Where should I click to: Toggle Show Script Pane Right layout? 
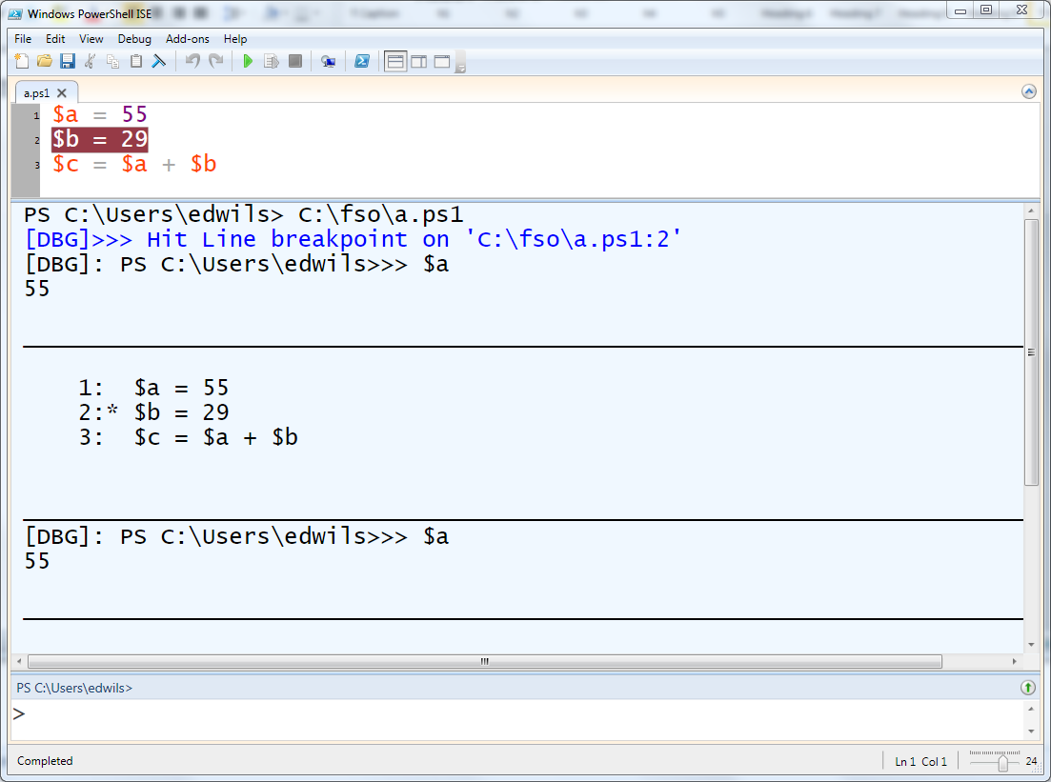(x=419, y=62)
